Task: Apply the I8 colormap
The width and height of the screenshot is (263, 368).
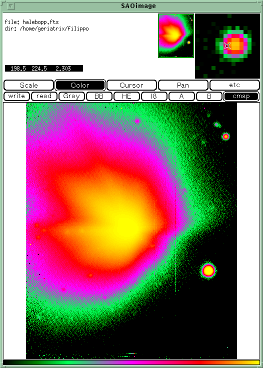Action: [x=154, y=96]
